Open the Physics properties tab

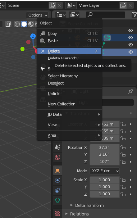coord(58,180)
